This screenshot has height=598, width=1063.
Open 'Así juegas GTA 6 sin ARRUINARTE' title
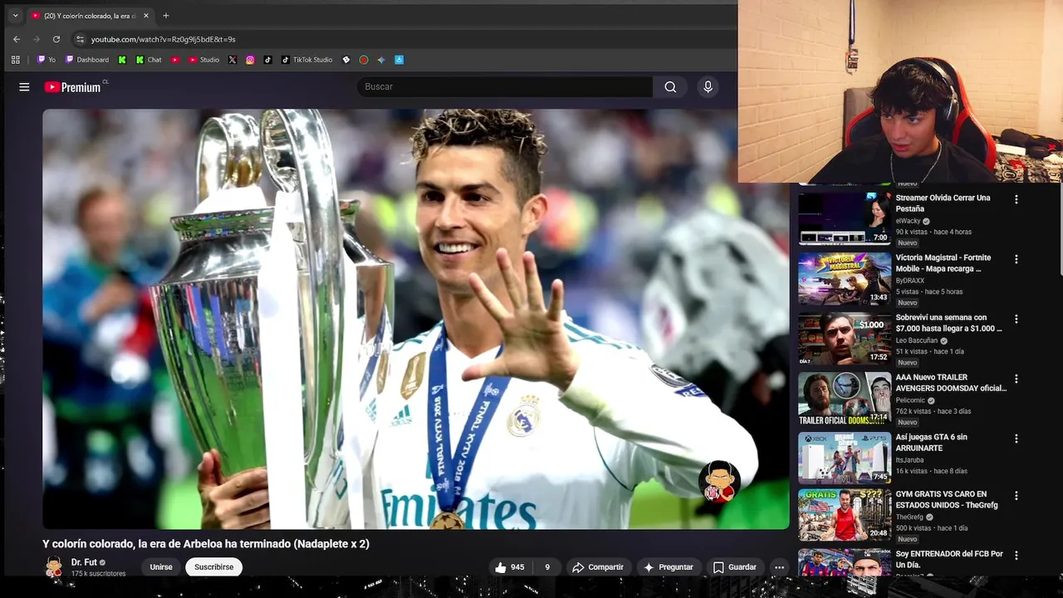pyautogui.click(x=932, y=443)
